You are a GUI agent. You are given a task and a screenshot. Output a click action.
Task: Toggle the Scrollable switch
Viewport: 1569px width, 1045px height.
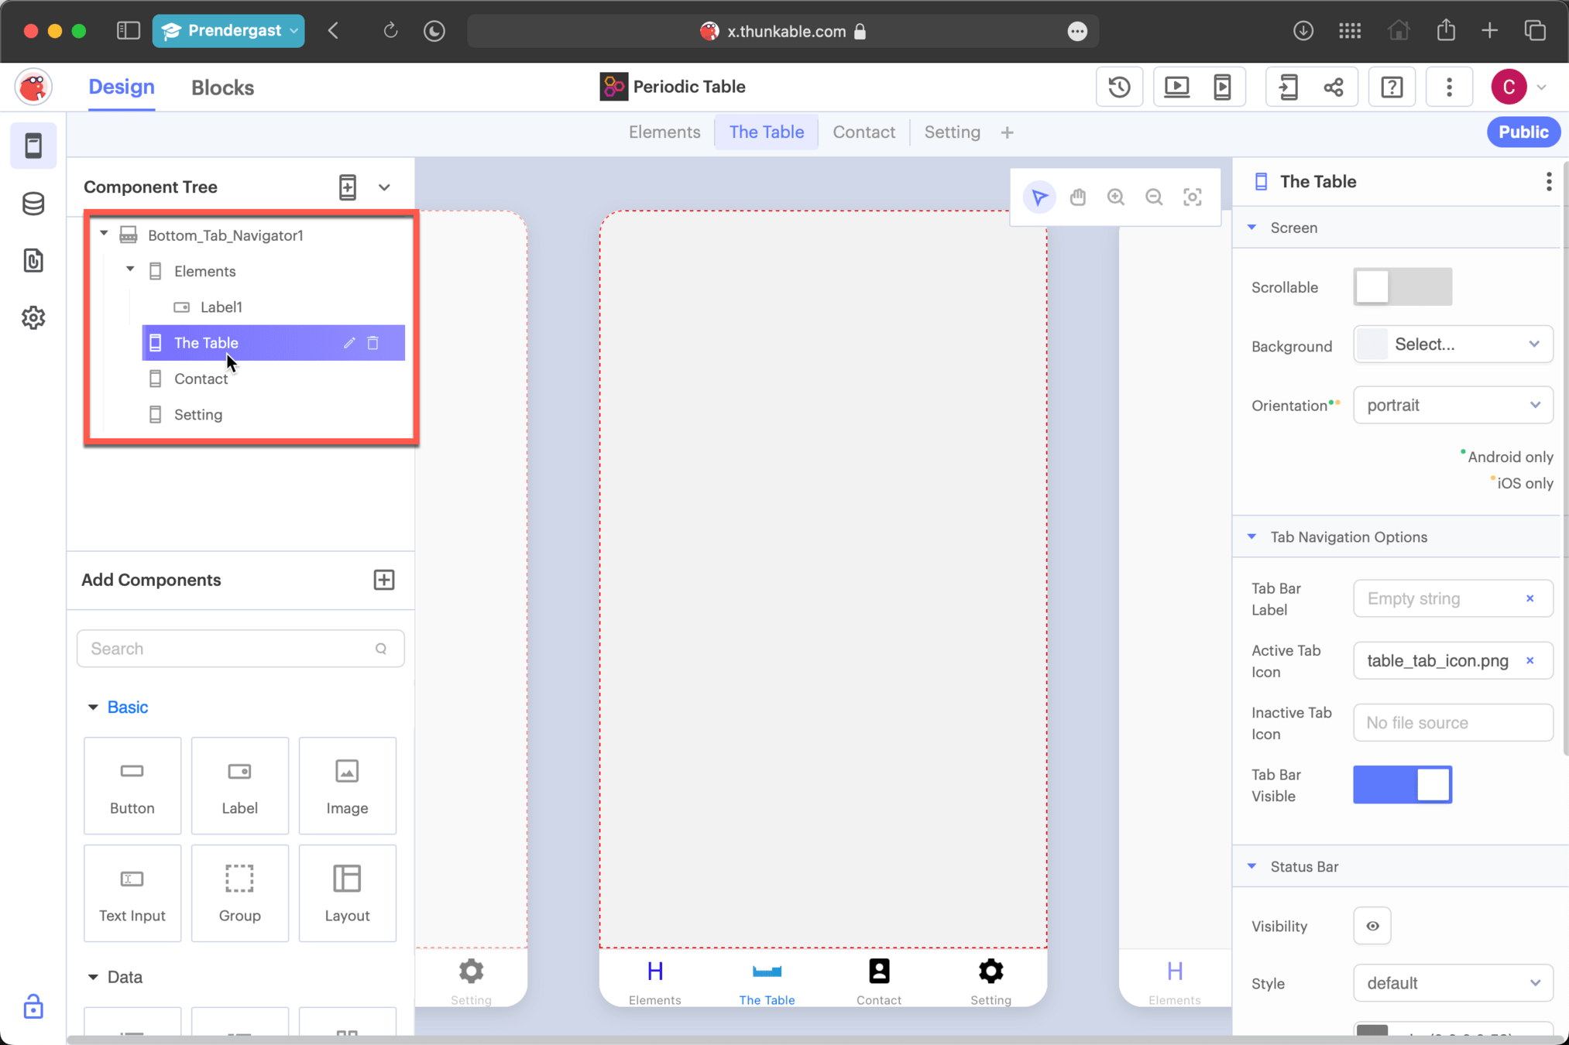[1402, 287]
